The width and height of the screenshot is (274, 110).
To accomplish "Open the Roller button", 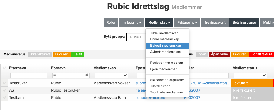I will click(111, 23).
